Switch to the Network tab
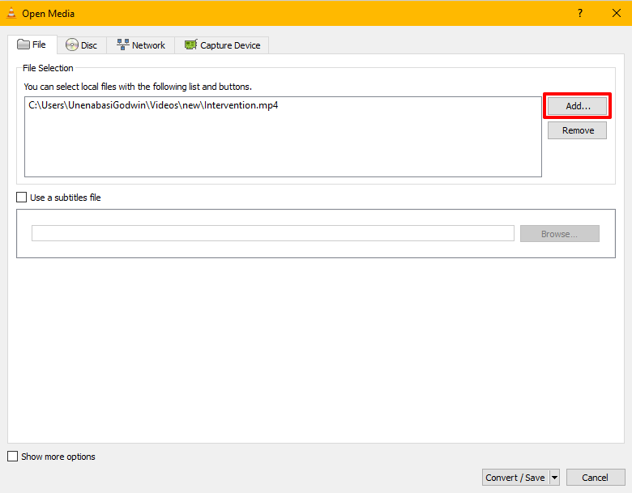Screen dimensions: 632x493 pos(141,45)
